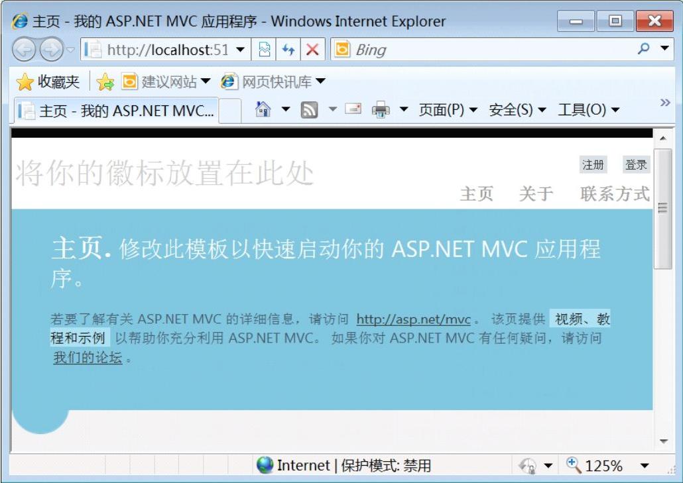Click the Read Mail envelope icon

point(353,109)
